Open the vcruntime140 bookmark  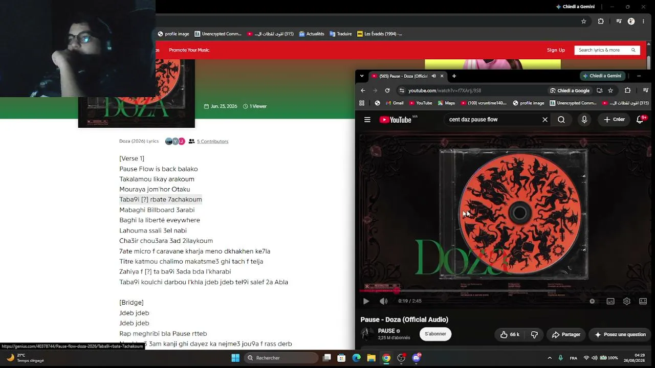(x=484, y=103)
